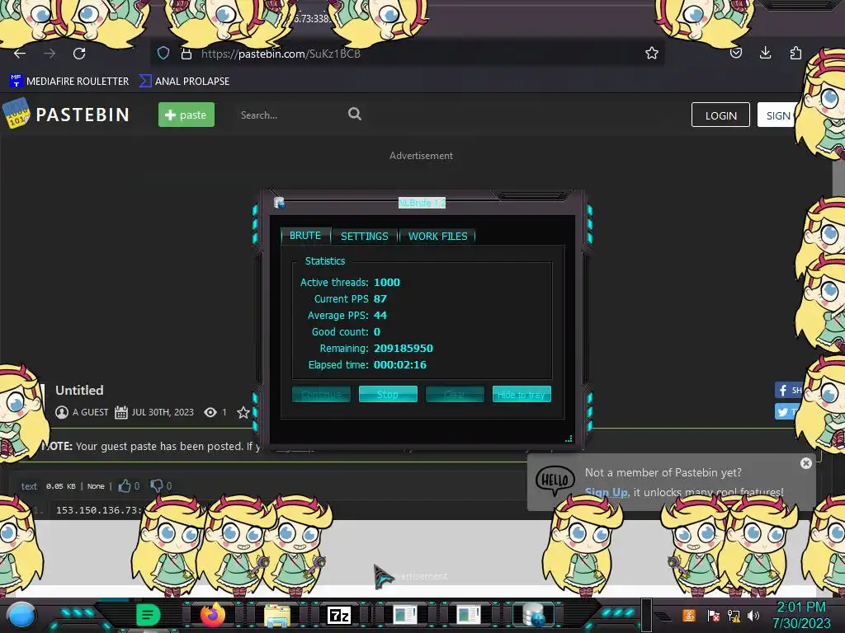Open NLBrute database icon in taskbar
Viewport: 845px width, 633px height.
click(x=534, y=615)
